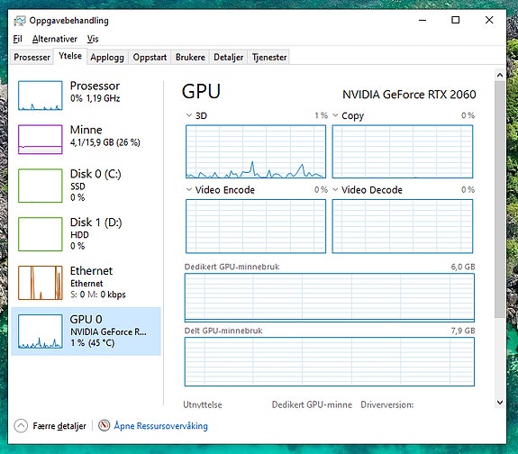Open the Video Decode engine dropdown

(x=335, y=190)
